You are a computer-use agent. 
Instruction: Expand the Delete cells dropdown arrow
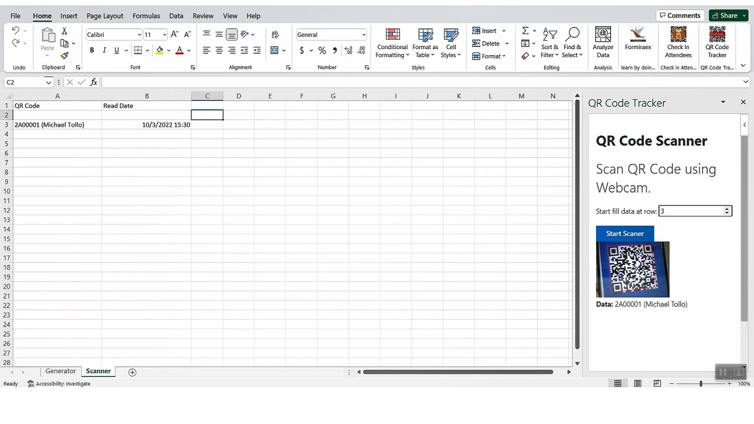(x=507, y=44)
